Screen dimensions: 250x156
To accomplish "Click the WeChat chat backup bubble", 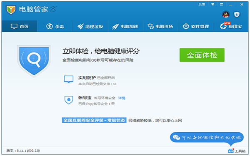I will coord(207,137).
